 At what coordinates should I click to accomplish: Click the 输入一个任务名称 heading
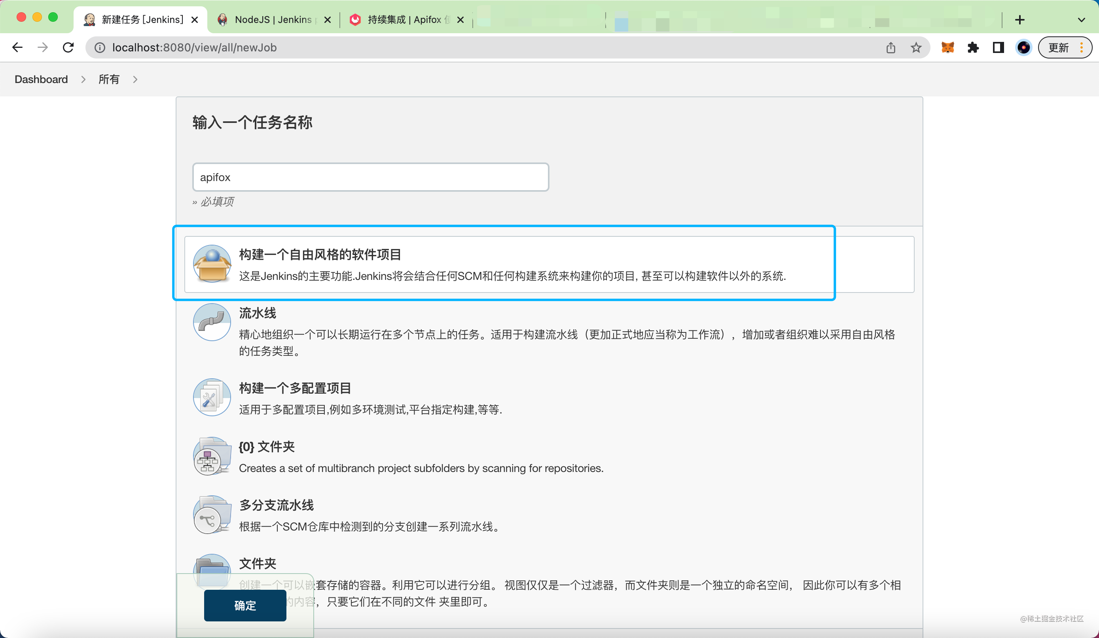tap(252, 123)
